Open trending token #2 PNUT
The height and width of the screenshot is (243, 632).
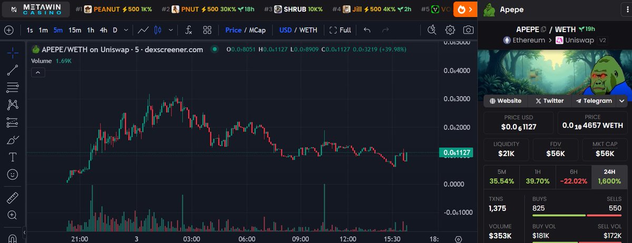point(209,9)
